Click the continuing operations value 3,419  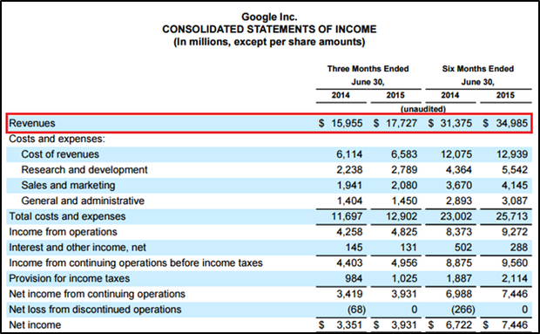349,294
